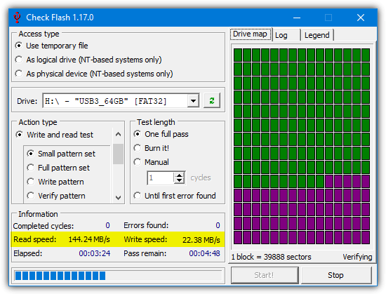Choose the Burn it! test length
This screenshot has height=294, width=386.
point(151,148)
